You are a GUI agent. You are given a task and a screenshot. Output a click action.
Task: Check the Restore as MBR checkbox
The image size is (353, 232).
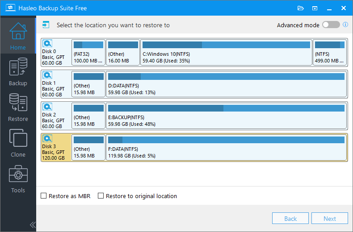(44, 196)
